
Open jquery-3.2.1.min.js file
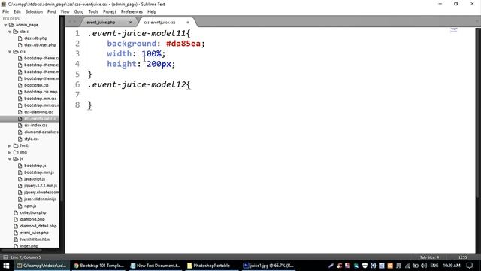coord(41,186)
